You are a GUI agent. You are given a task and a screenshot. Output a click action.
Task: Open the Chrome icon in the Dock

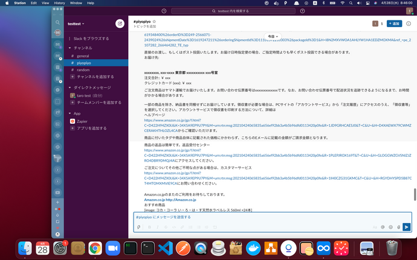pyautogui.click(x=95, y=249)
